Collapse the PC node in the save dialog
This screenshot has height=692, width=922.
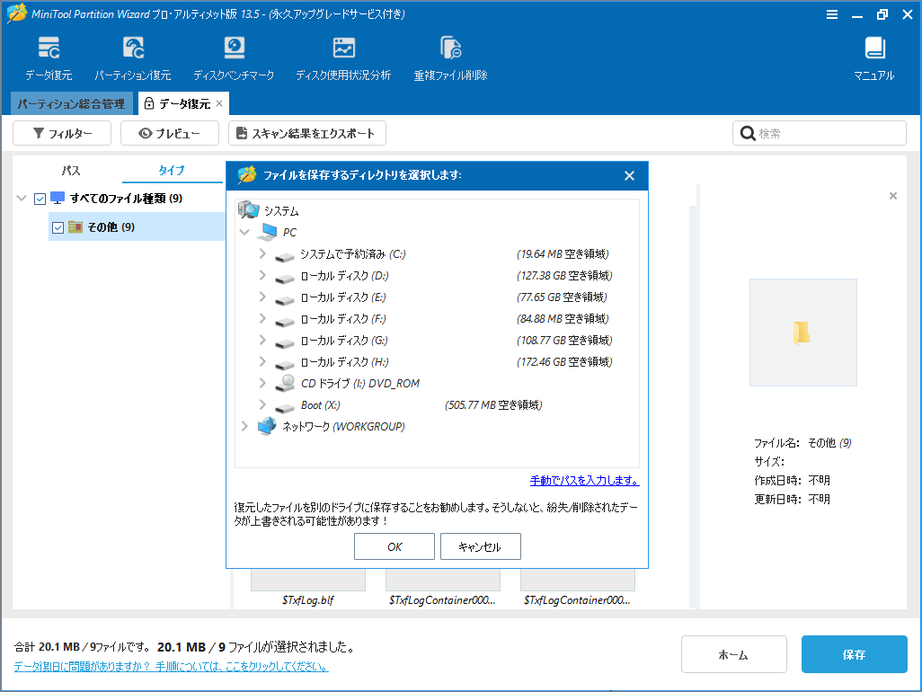(x=244, y=231)
